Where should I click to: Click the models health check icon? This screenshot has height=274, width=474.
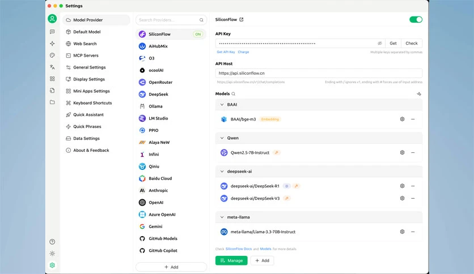pyautogui.click(x=419, y=94)
